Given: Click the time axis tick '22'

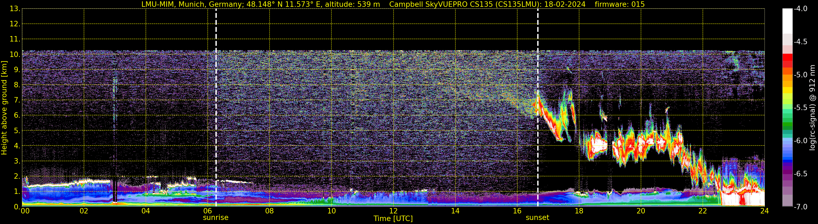Looking at the screenshot, I should click(x=703, y=211).
